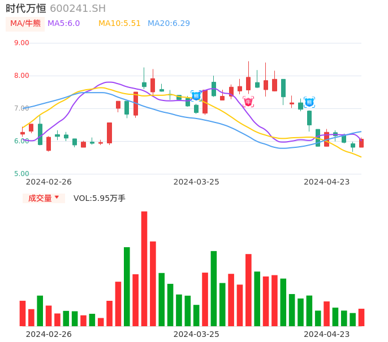Click the last candlestick on the right
Image resolution: width=388 pixels, height=342 pixels.
click(361, 143)
